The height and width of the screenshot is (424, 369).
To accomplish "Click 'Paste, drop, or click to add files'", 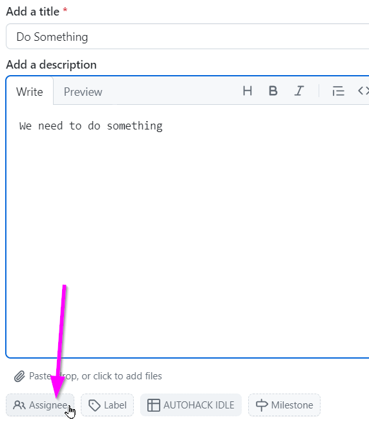I will [95, 376].
